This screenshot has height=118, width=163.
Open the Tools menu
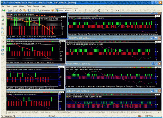click(x=29, y=6)
